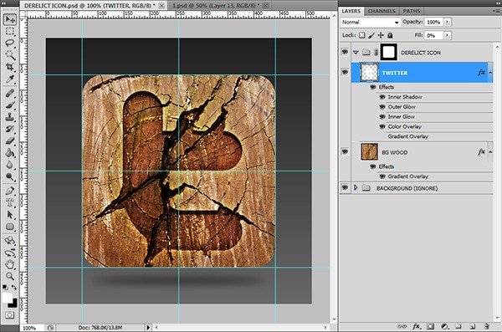
Task: Select the Zoom tool
Action: [x=10, y=276]
